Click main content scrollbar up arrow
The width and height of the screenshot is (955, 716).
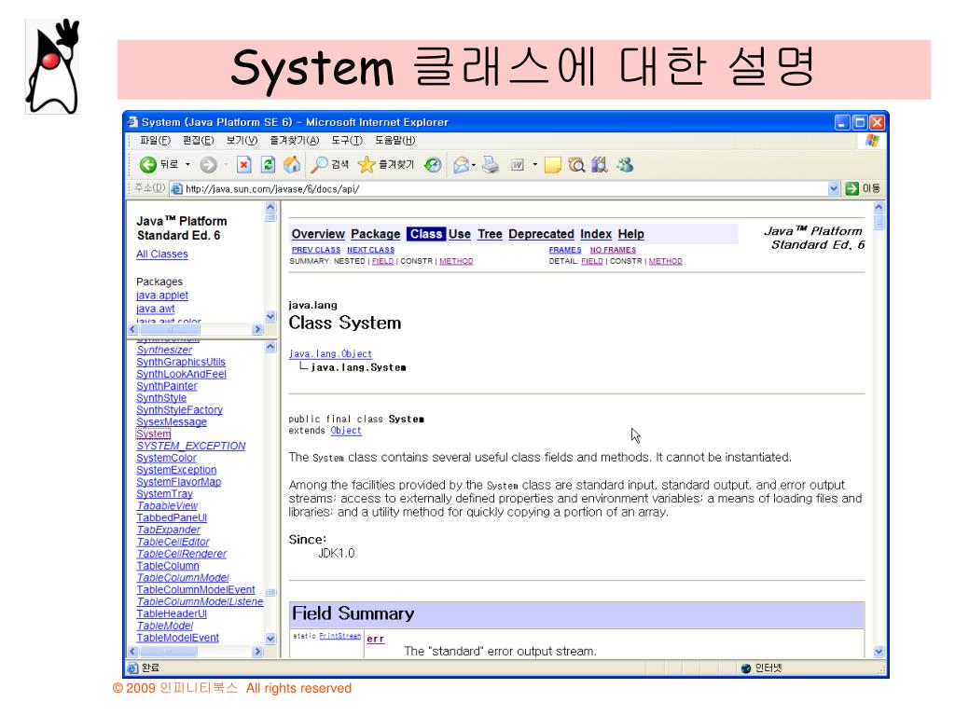[879, 207]
